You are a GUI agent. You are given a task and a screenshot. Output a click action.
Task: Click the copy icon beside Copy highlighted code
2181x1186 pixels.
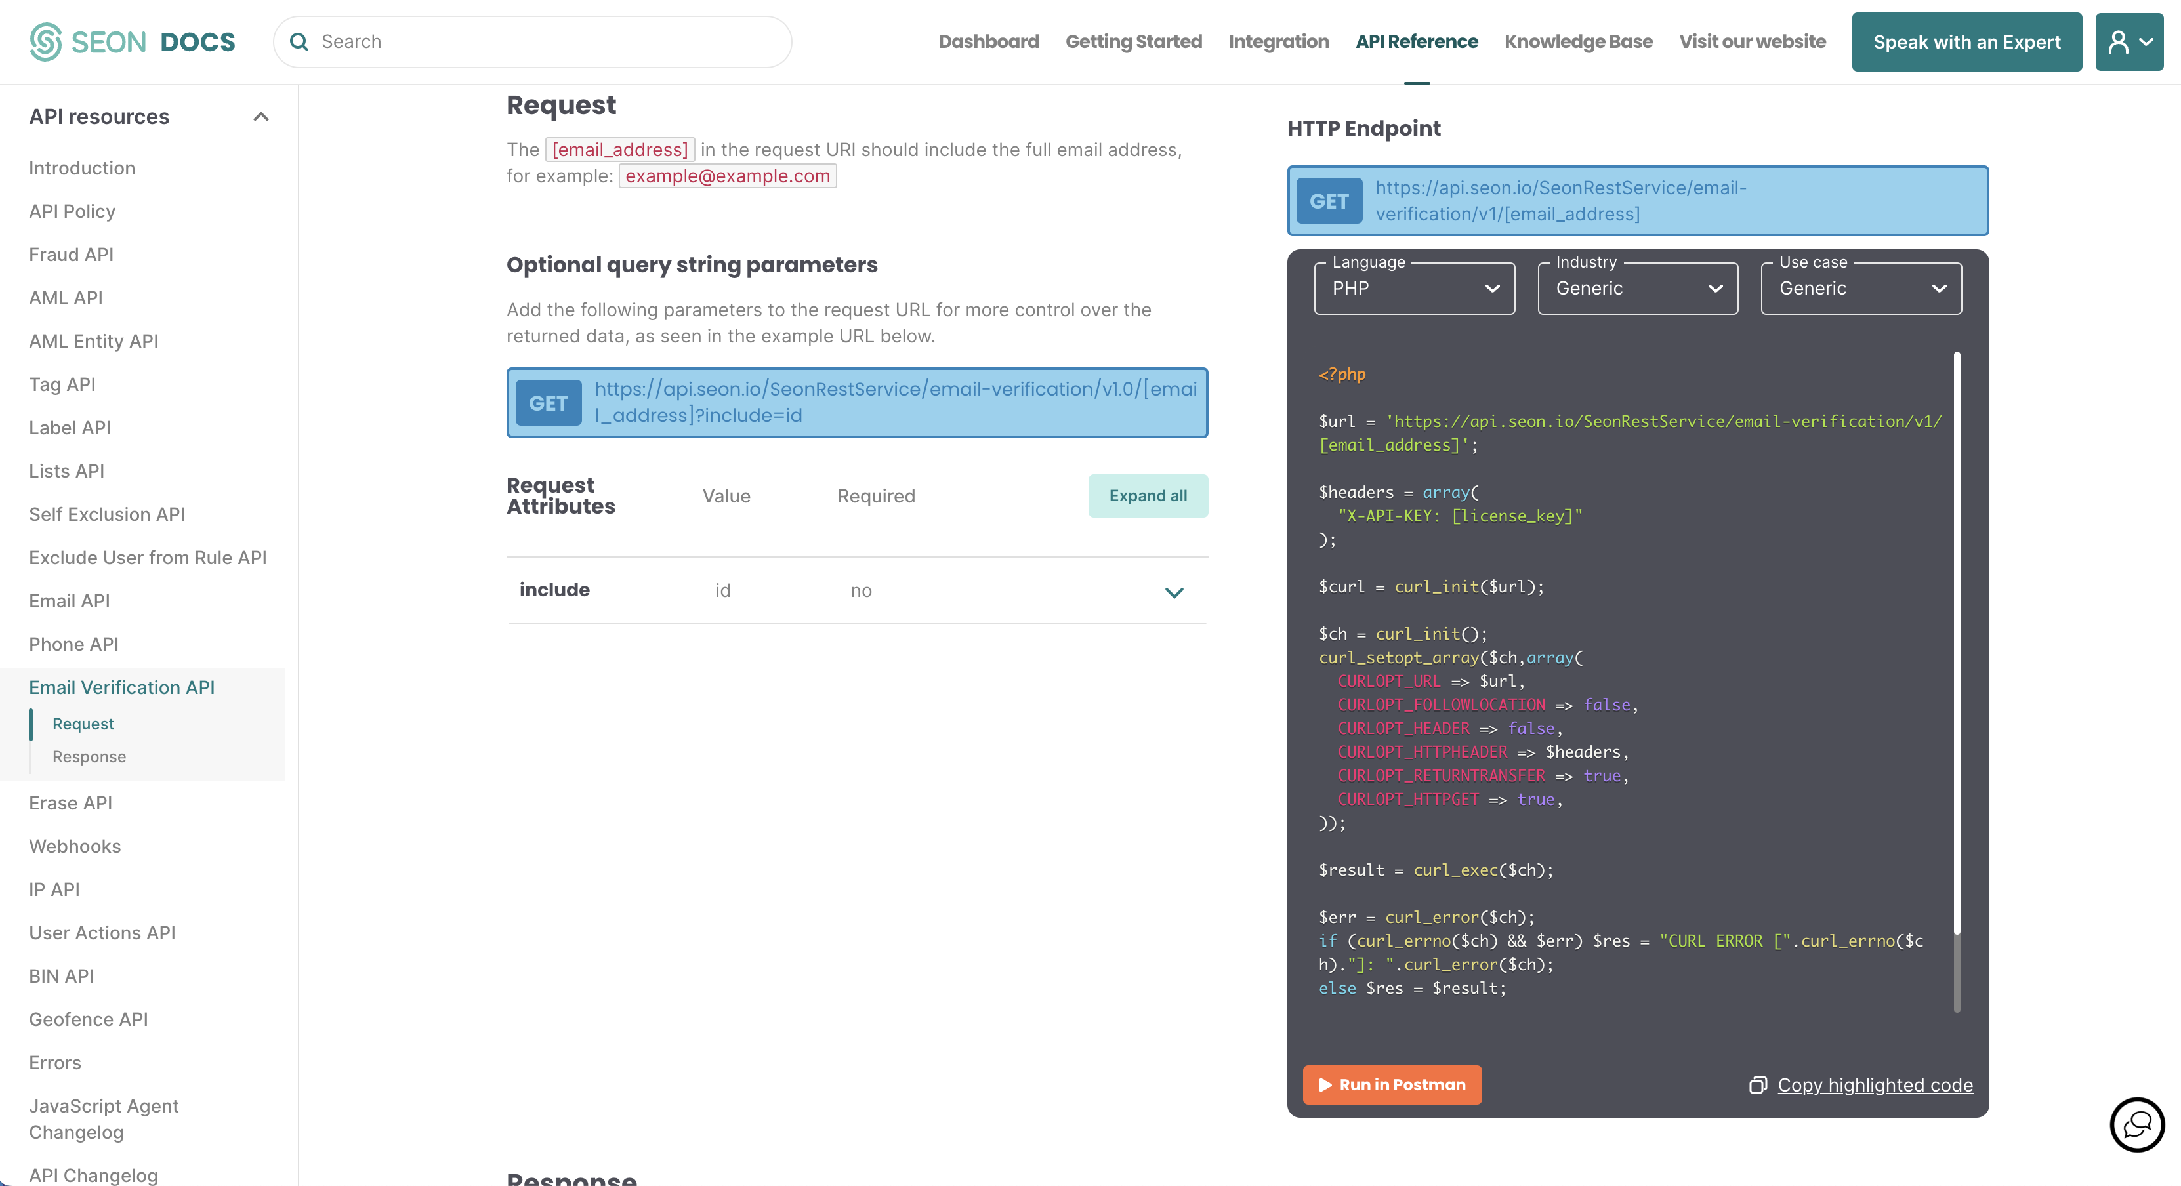point(1758,1085)
